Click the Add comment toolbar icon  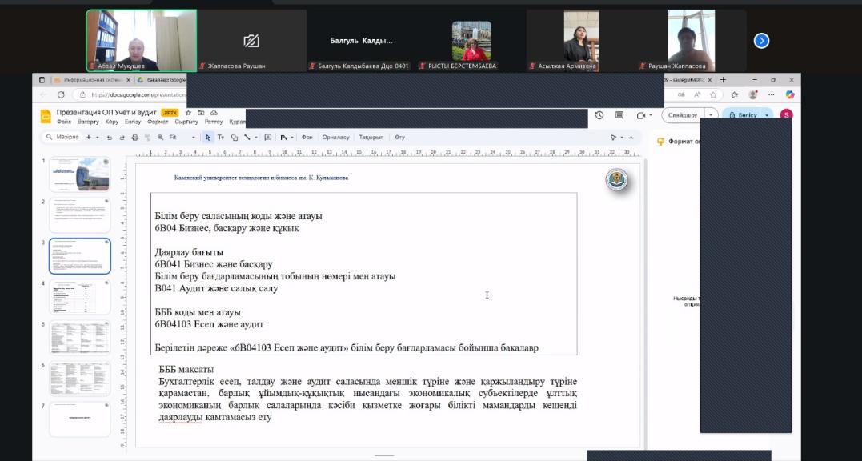click(268, 138)
